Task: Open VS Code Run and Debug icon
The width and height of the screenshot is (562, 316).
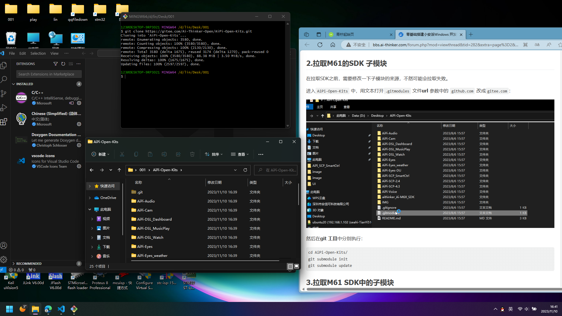Action: [4, 108]
